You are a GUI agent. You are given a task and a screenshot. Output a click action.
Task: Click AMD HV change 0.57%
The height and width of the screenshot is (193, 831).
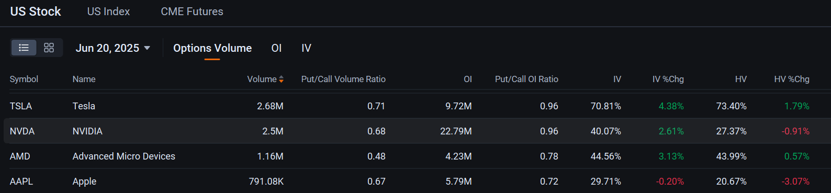pos(796,156)
